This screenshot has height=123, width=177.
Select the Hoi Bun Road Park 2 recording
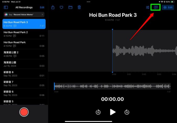click(24, 34)
